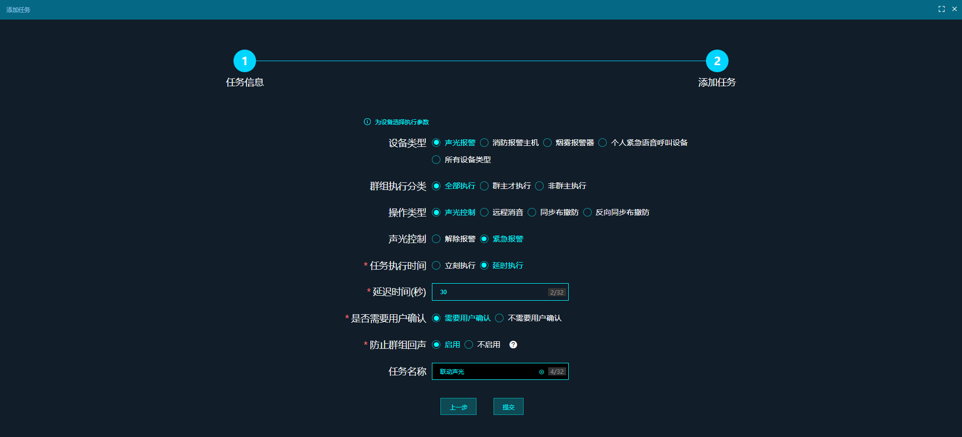Switch to 立刻执行 execution time
The width and height of the screenshot is (962, 437).
click(x=436, y=266)
